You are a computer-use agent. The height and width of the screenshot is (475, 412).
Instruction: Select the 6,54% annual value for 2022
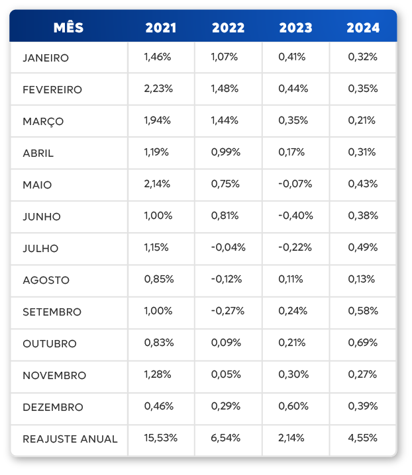pos(225,438)
